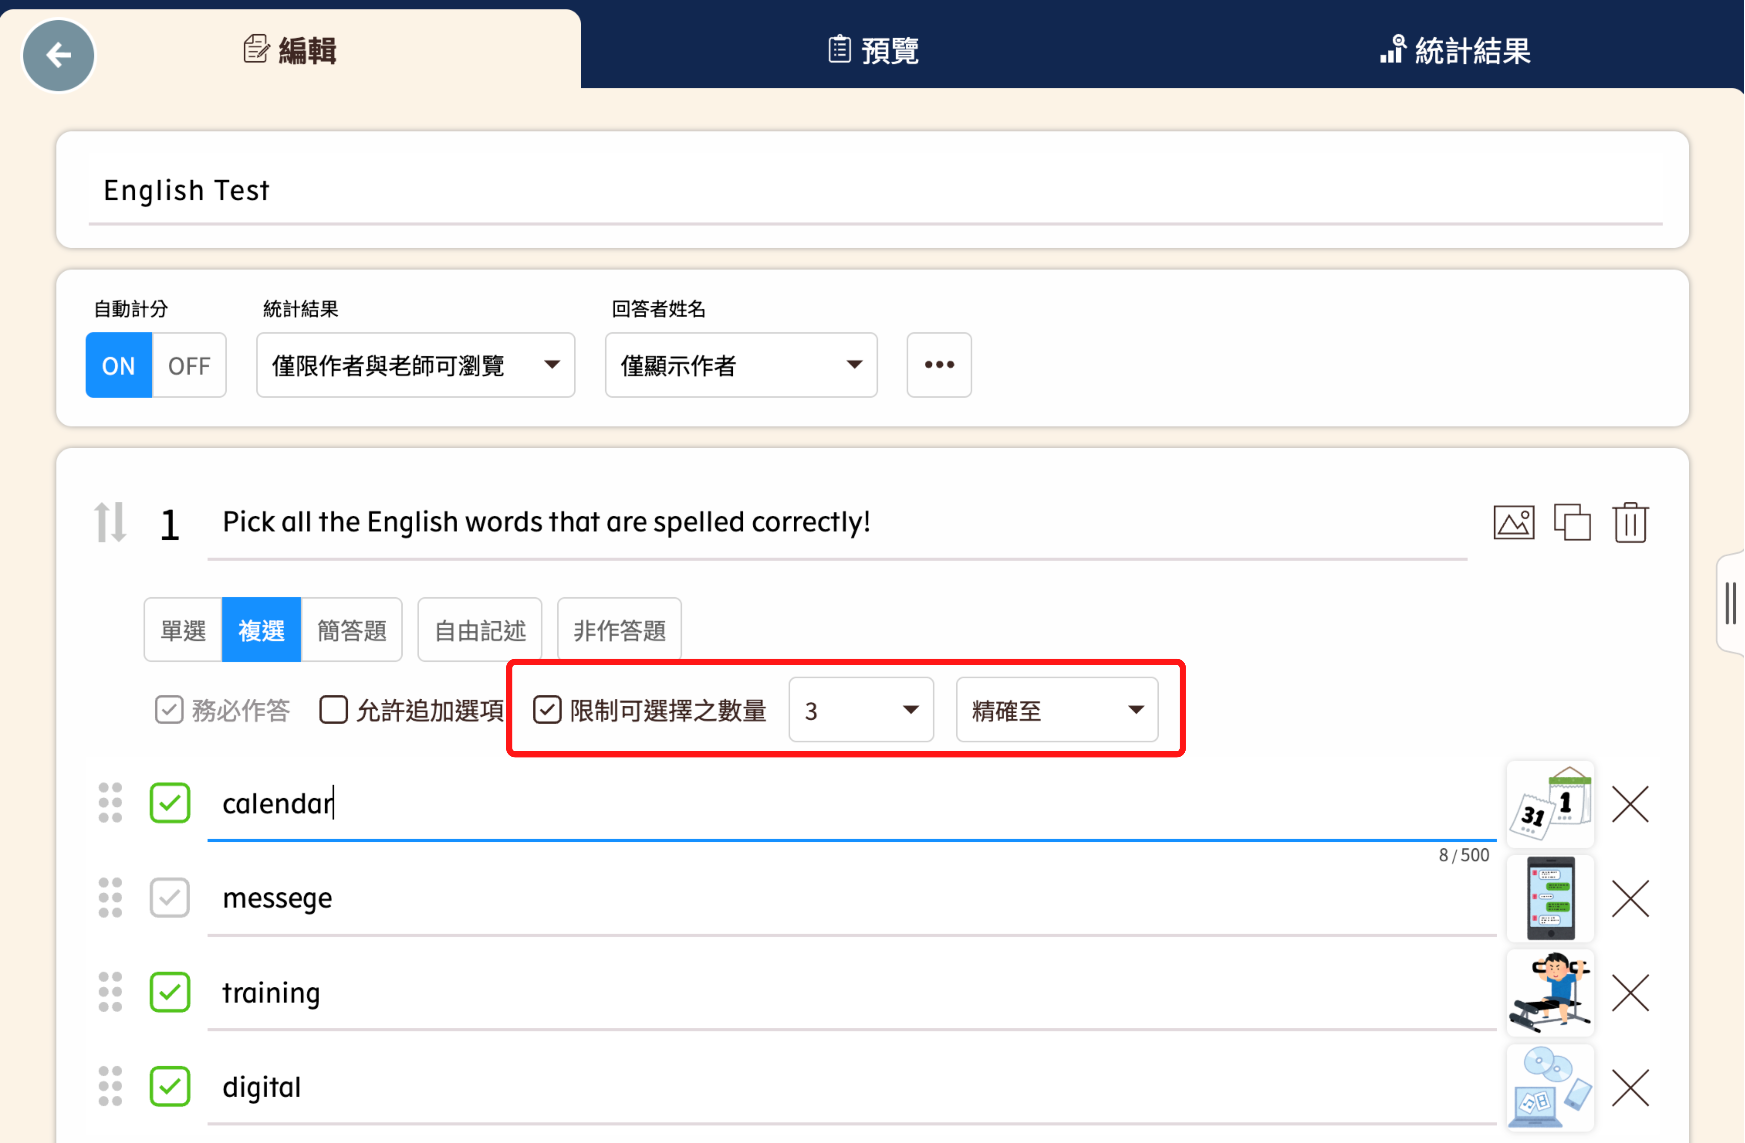Enable 允許追加選項 checkbox

coord(334,710)
